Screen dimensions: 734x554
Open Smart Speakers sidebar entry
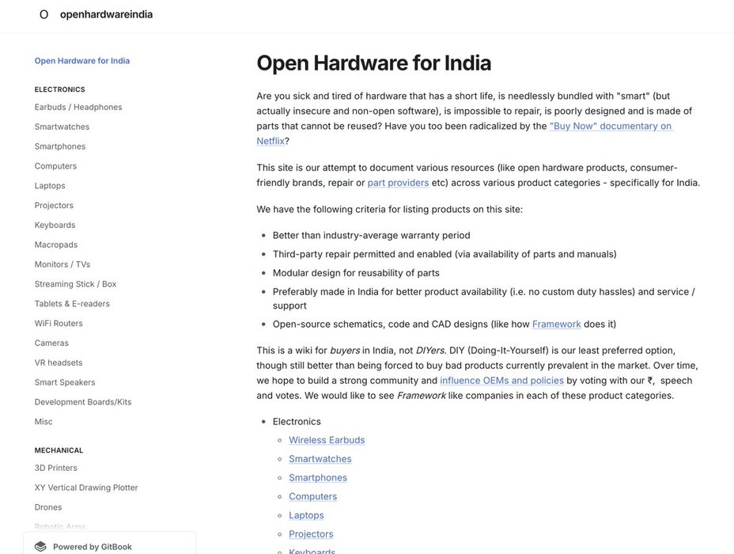(x=65, y=382)
